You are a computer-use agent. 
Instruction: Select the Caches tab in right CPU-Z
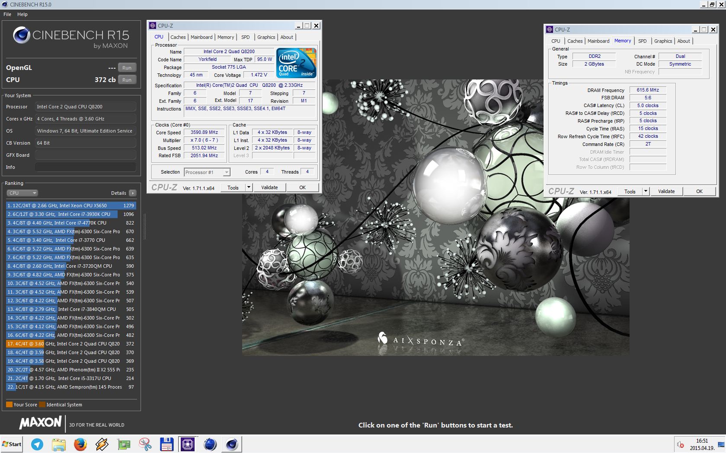pyautogui.click(x=575, y=41)
